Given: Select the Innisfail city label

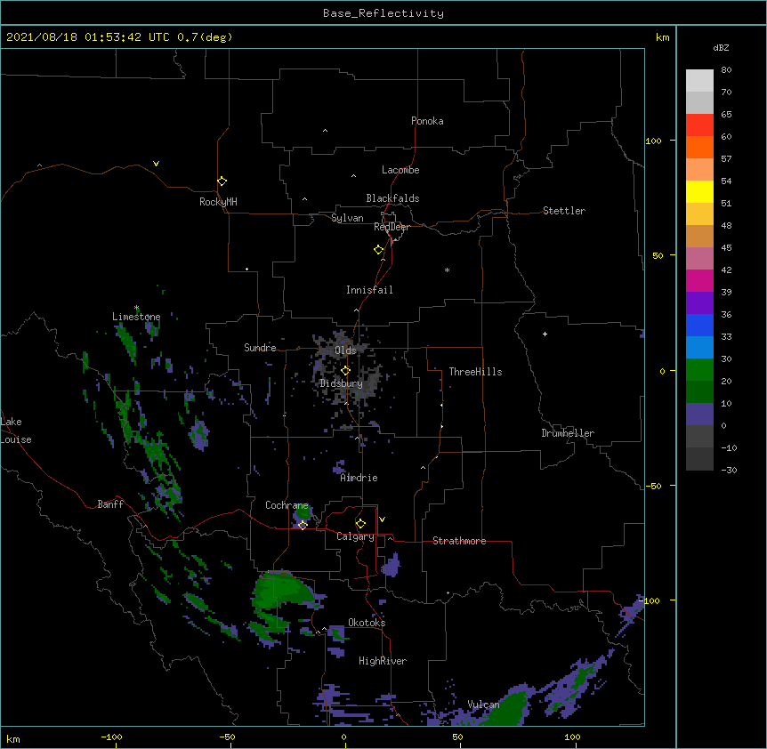Looking at the screenshot, I should (369, 290).
